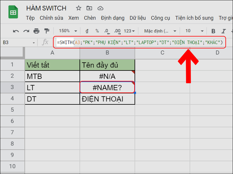Open the Tệp menu

tap(30, 18)
